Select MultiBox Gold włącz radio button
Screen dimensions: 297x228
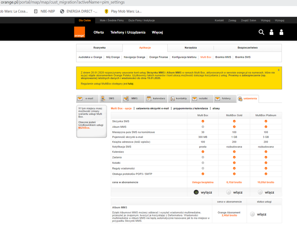click(x=228, y=192)
